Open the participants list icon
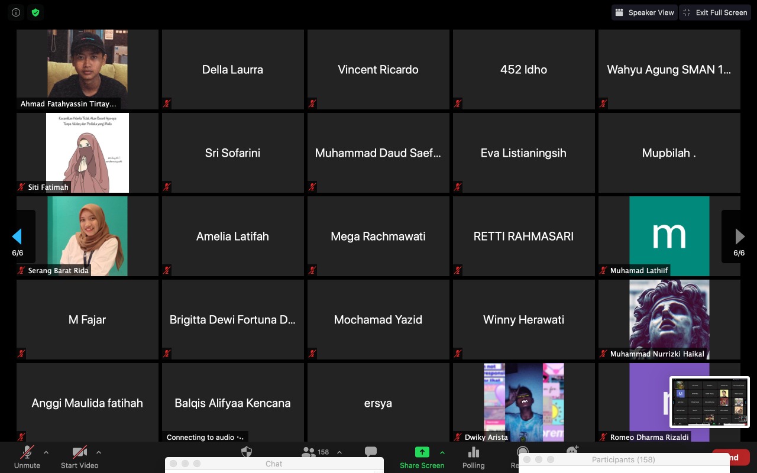 tap(308, 452)
